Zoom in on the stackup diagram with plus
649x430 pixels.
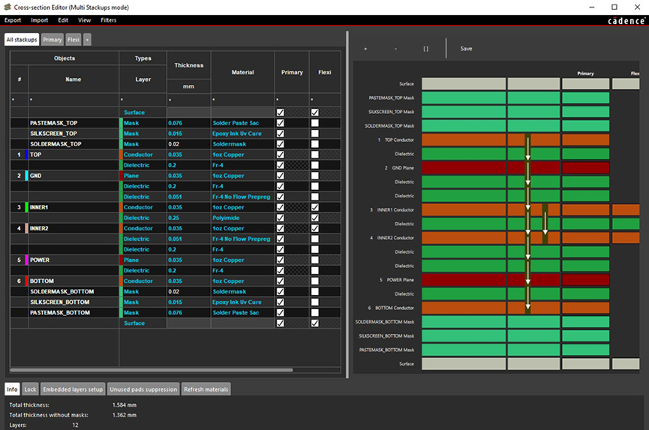pyautogui.click(x=365, y=49)
